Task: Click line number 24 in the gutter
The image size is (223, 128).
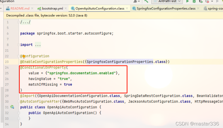Action: [7, 68]
